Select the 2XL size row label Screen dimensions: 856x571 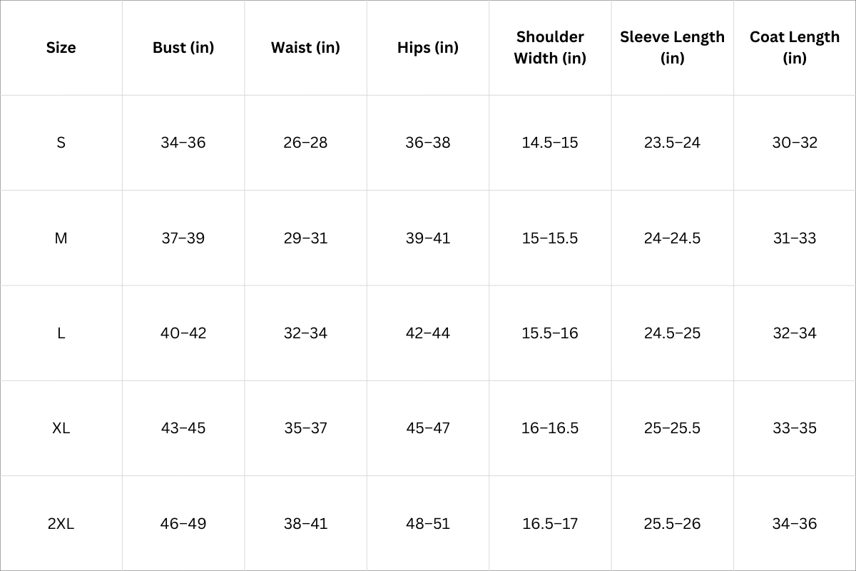click(x=61, y=524)
